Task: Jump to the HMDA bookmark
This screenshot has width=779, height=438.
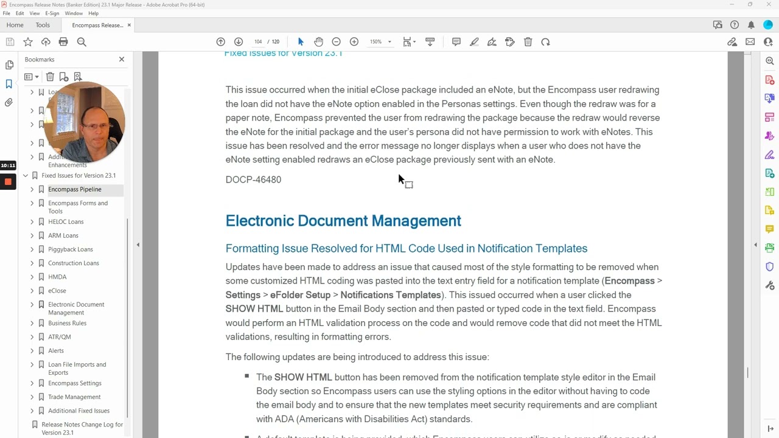Action: (x=57, y=277)
